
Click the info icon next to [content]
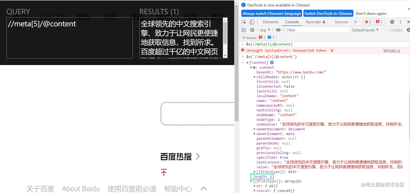point(272,63)
